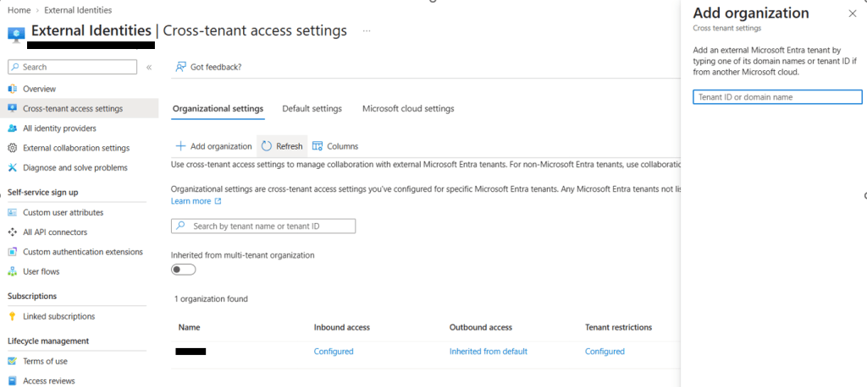The width and height of the screenshot is (867, 387).
Task: Click the User flows icon
Action: coord(12,271)
